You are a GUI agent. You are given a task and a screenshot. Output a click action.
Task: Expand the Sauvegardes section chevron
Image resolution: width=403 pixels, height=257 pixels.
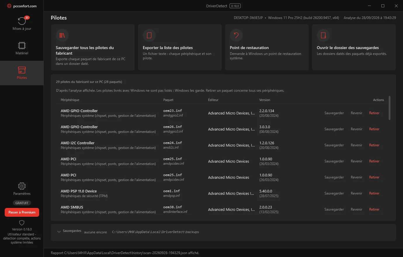click(59, 232)
